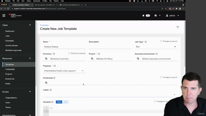
Task: Open the Chrome extensions puzzle icon
Action: coord(176,9)
